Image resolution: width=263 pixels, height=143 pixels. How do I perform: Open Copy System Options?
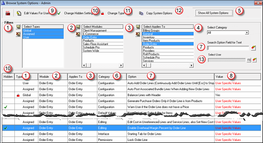click(x=156, y=13)
